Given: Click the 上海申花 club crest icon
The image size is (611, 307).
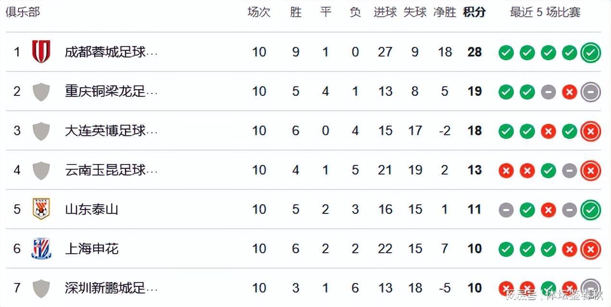Looking at the screenshot, I should click(41, 248).
